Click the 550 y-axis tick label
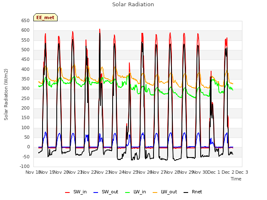Viewport: 267px width, 200px height. [x=25, y=40]
